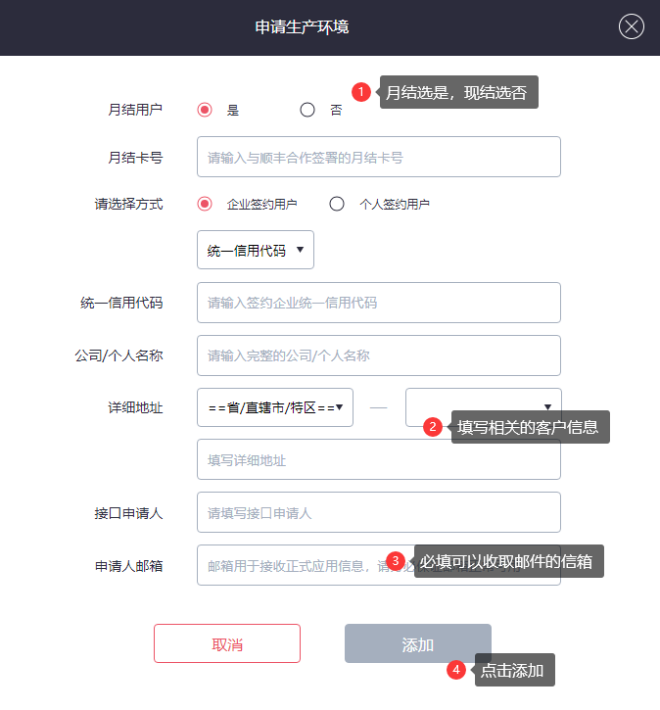The image size is (660, 710).
Task: Click red step marker number 2
Action: 433,426
